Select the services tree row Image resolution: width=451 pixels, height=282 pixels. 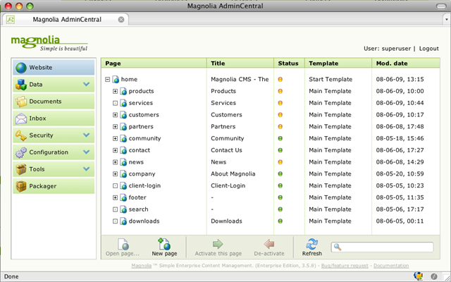click(x=271, y=103)
